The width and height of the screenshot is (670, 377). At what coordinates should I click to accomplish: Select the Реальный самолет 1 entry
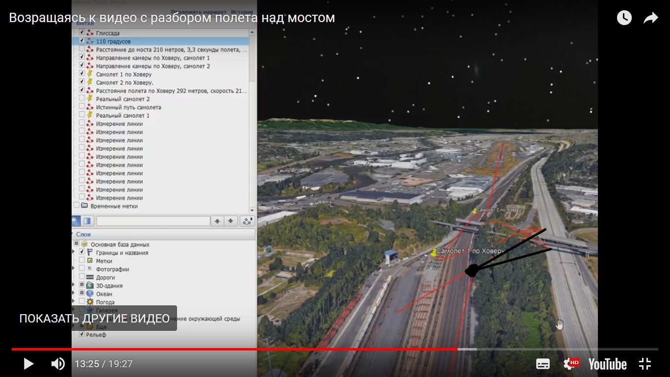point(123,115)
